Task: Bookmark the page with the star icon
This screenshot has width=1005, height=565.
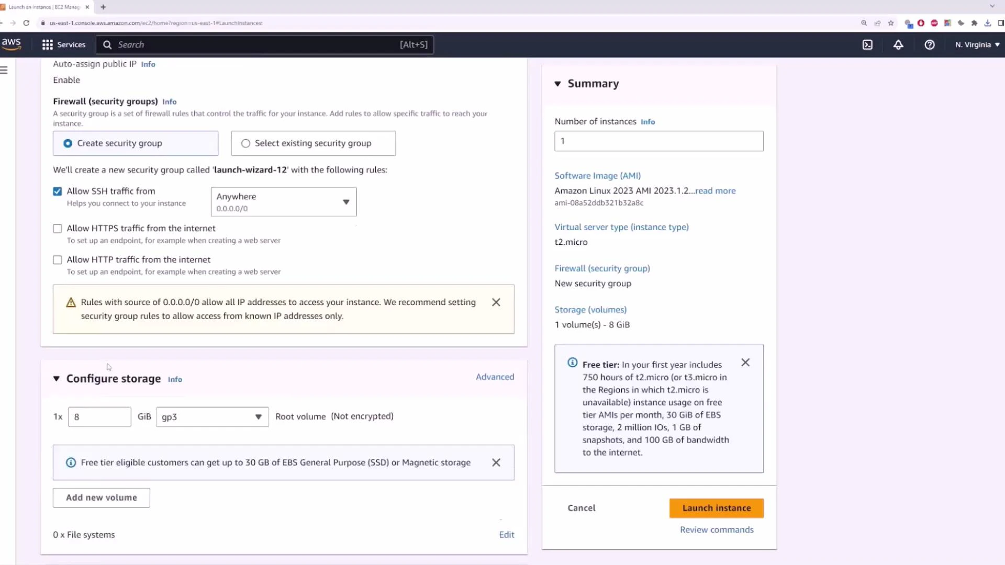Action: point(890,23)
